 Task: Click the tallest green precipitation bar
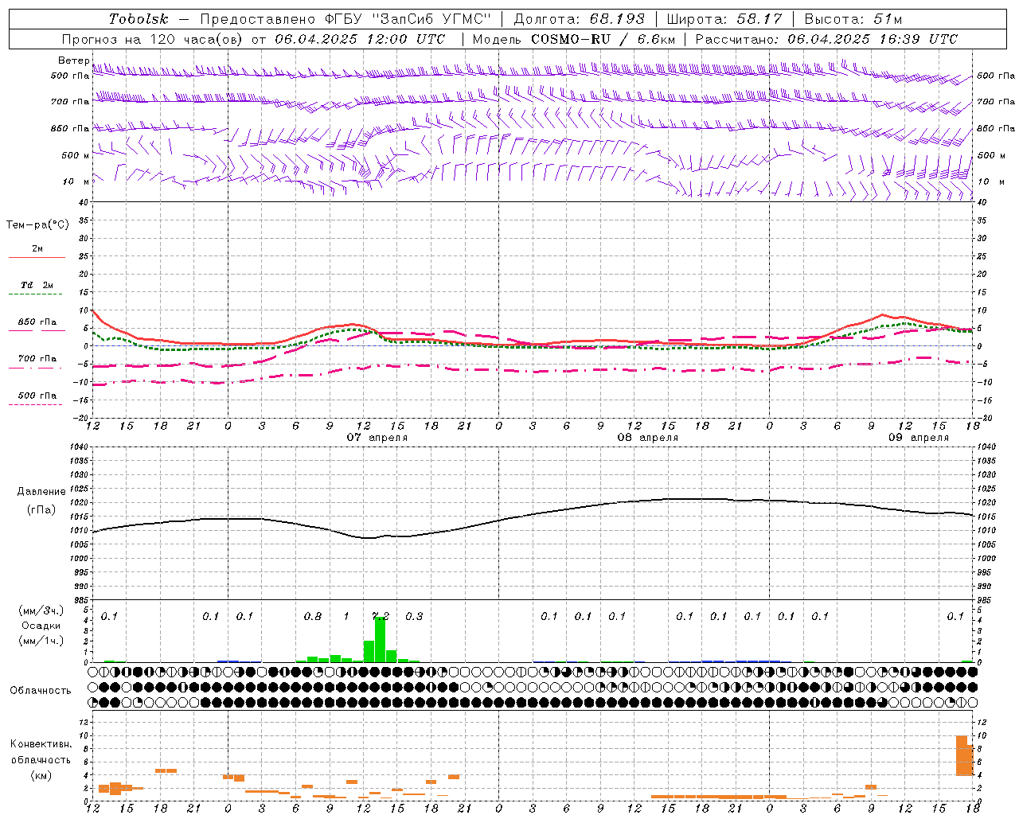380,639
